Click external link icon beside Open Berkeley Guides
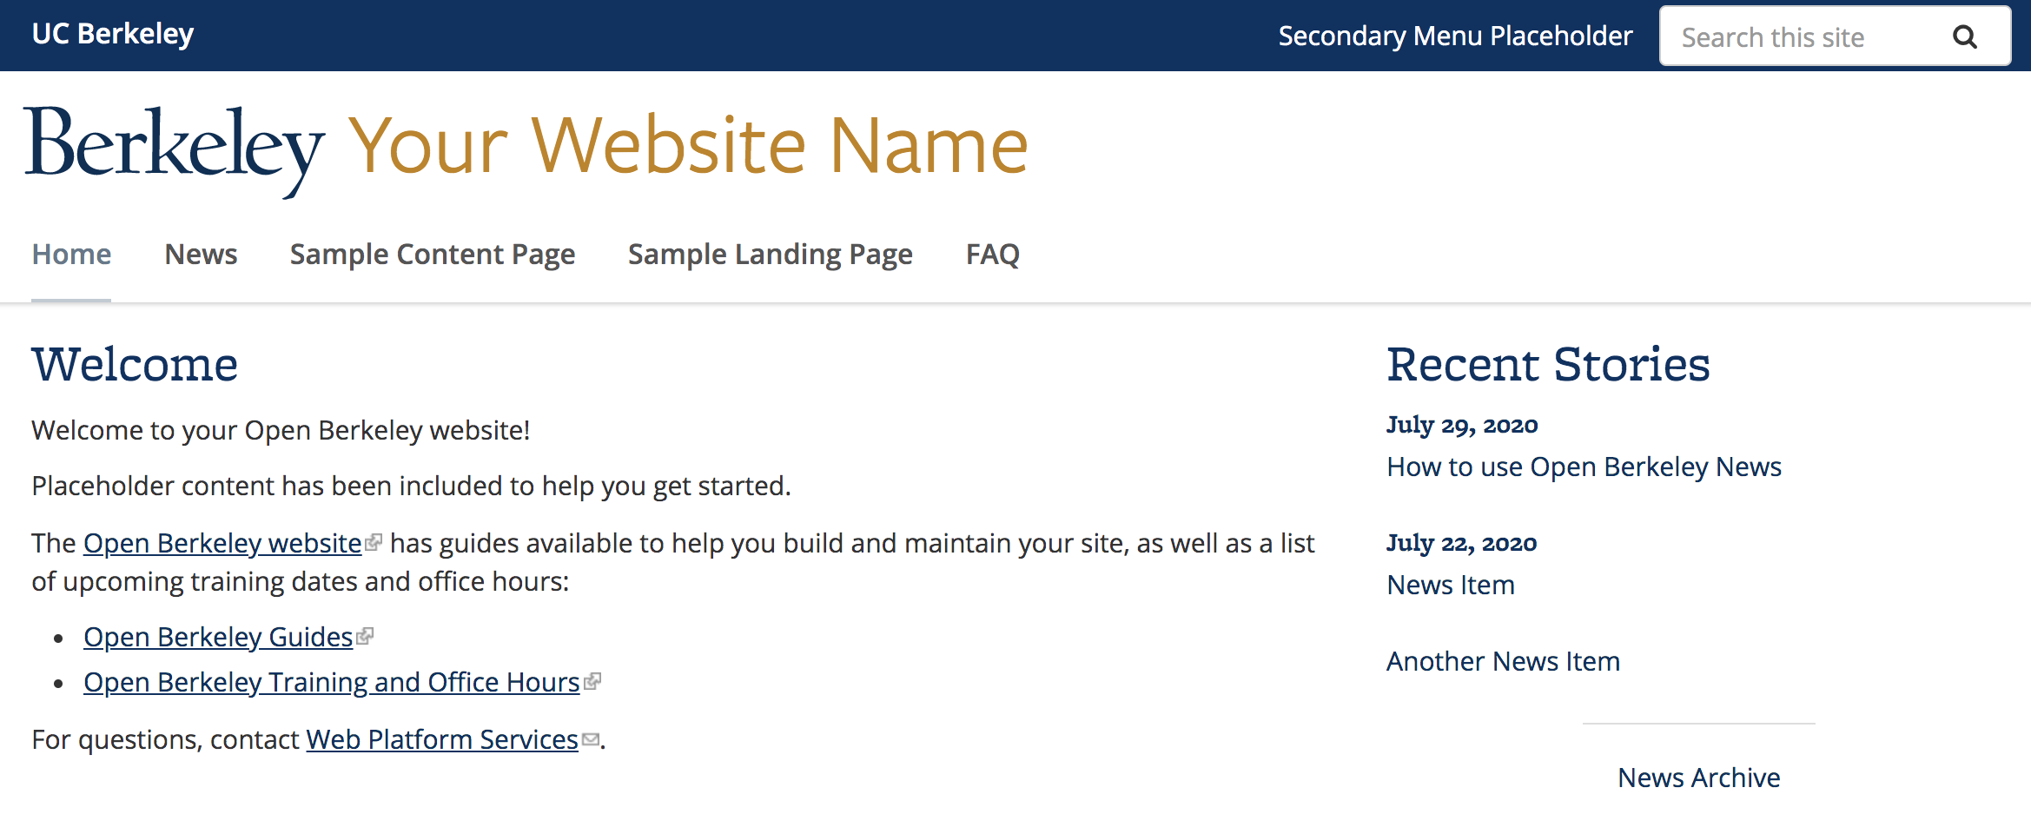Screen dimensions: 2031x834 pyautogui.click(x=365, y=636)
